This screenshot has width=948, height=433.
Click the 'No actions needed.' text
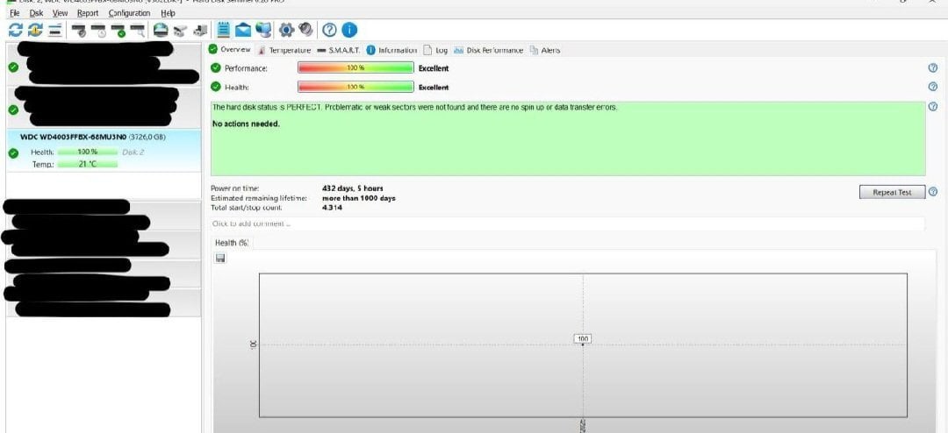246,124
